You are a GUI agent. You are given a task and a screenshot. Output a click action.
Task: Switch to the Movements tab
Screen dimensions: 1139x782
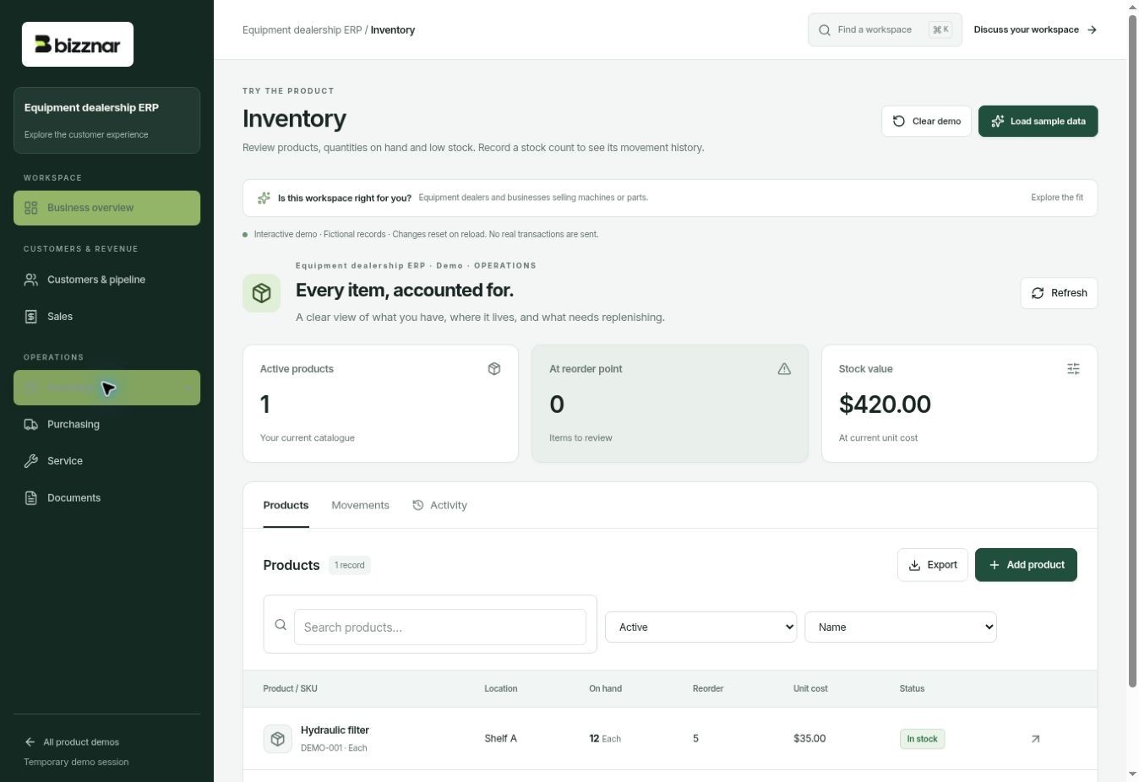pos(360,505)
